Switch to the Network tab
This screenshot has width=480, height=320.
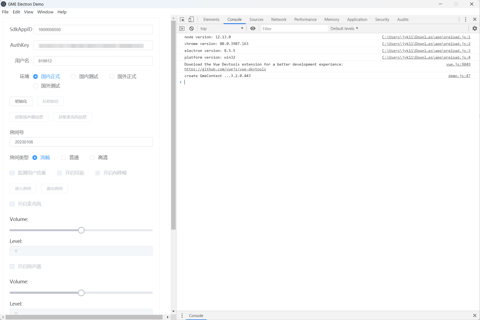click(279, 20)
